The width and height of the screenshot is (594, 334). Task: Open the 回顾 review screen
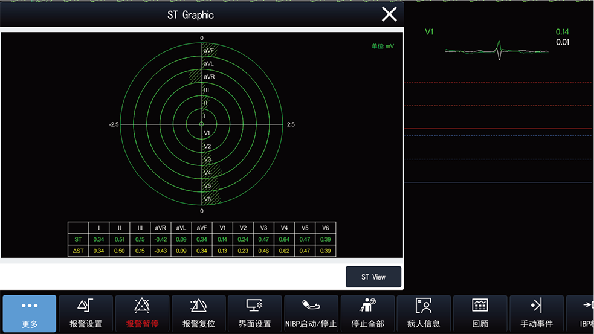click(x=480, y=313)
